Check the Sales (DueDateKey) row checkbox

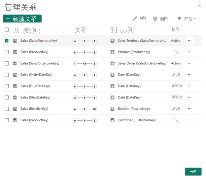(x=7, y=86)
